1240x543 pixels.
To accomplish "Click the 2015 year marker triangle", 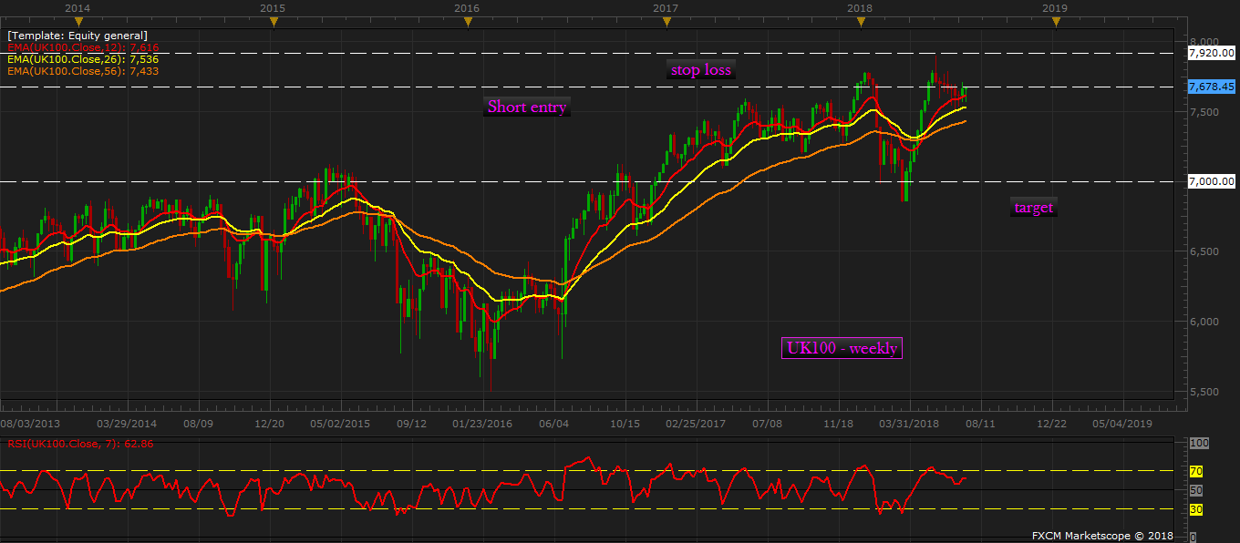I will tap(273, 21).
